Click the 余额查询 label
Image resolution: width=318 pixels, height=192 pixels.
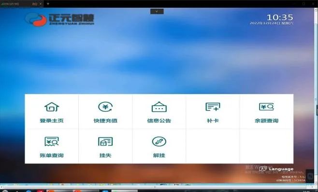coord(266,121)
